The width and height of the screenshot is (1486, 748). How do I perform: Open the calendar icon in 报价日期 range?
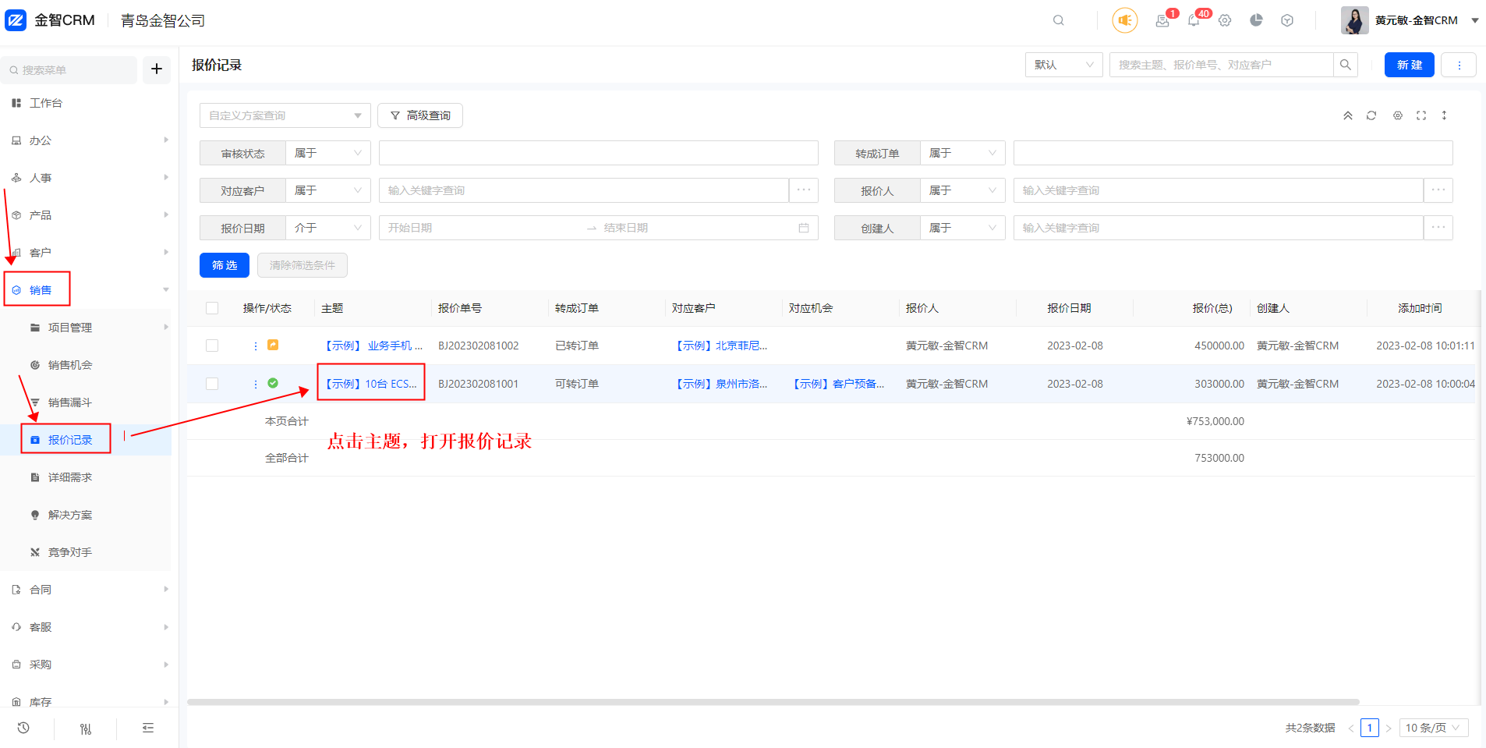tap(804, 228)
